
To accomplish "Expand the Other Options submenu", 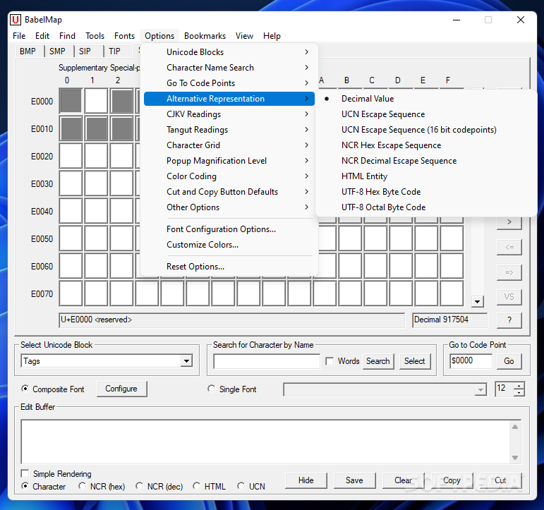I will 229,207.
